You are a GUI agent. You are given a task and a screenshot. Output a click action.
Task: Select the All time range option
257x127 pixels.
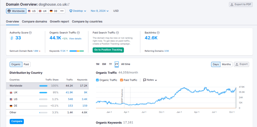pyautogui.click(x=125, y=64)
